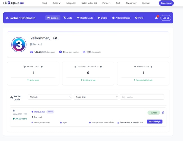This screenshot has height=141, width=183.
Task: Click the bar chart icon by Succesrate
Action: point(84,52)
